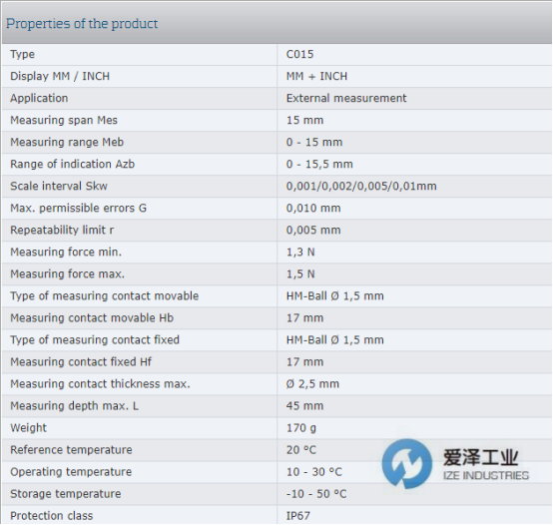The image size is (553, 525).
Task: Select the 'Ø 2,5 mm' thickness value
Action: pos(312,384)
